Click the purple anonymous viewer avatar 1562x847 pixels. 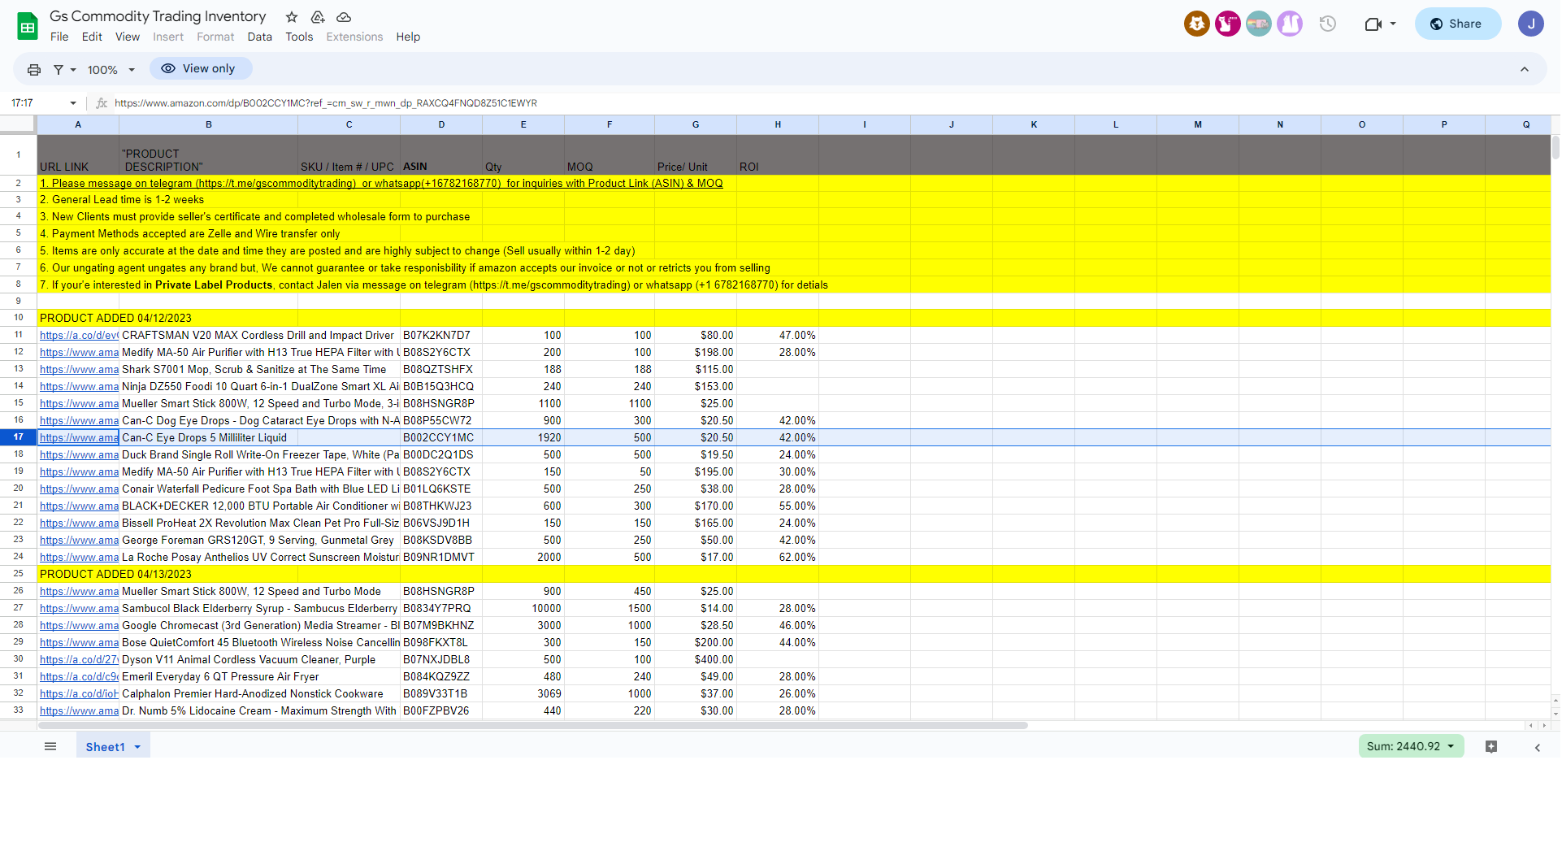click(1290, 24)
